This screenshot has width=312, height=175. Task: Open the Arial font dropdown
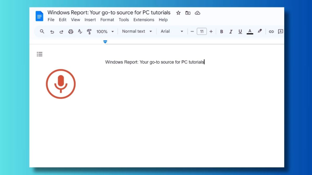[172, 31]
